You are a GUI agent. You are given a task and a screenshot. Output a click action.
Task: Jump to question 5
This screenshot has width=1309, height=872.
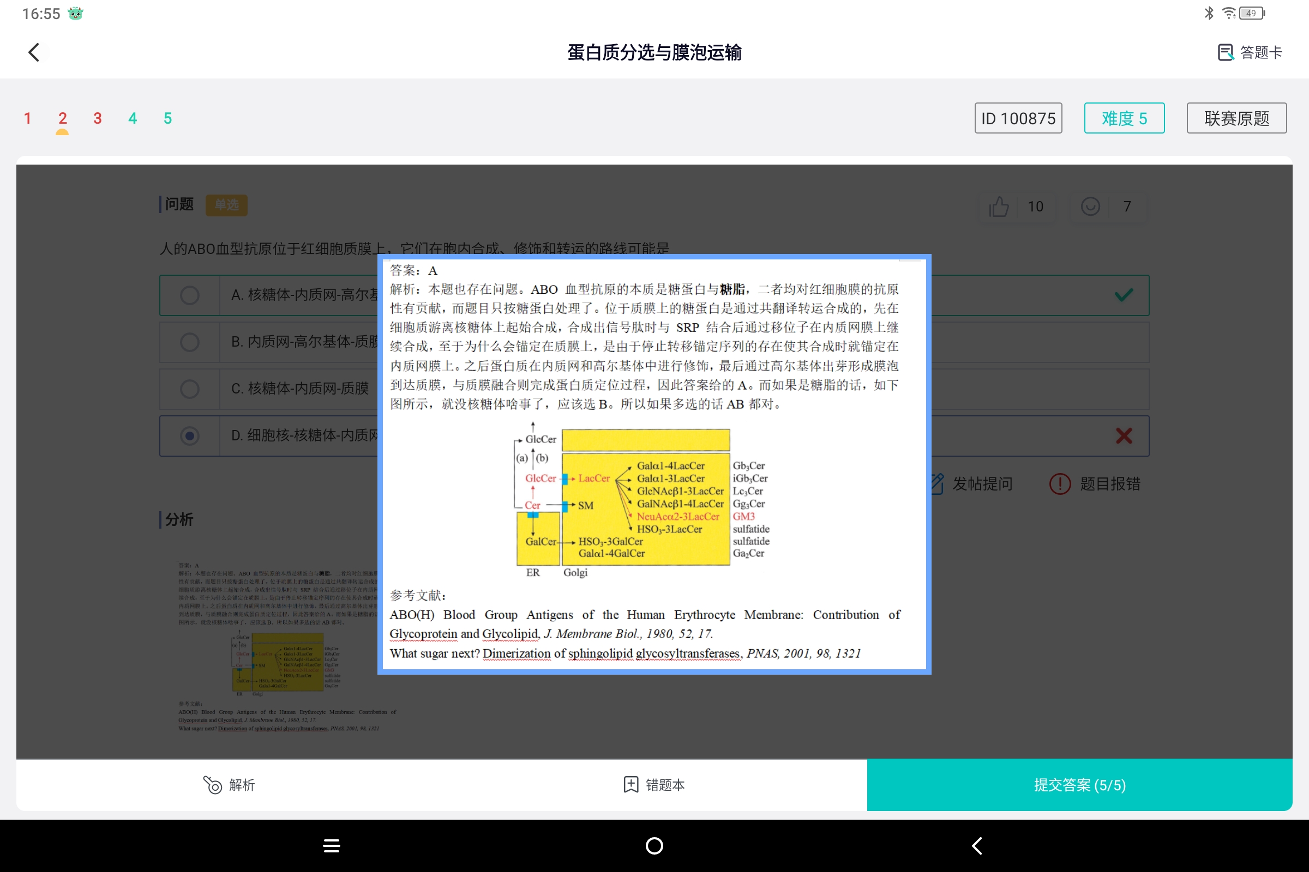click(x=167, y=118)
